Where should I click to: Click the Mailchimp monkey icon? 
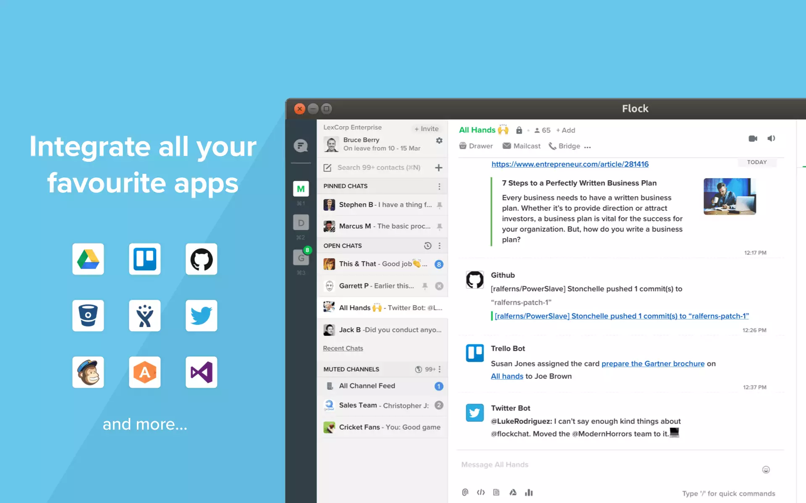88,372
